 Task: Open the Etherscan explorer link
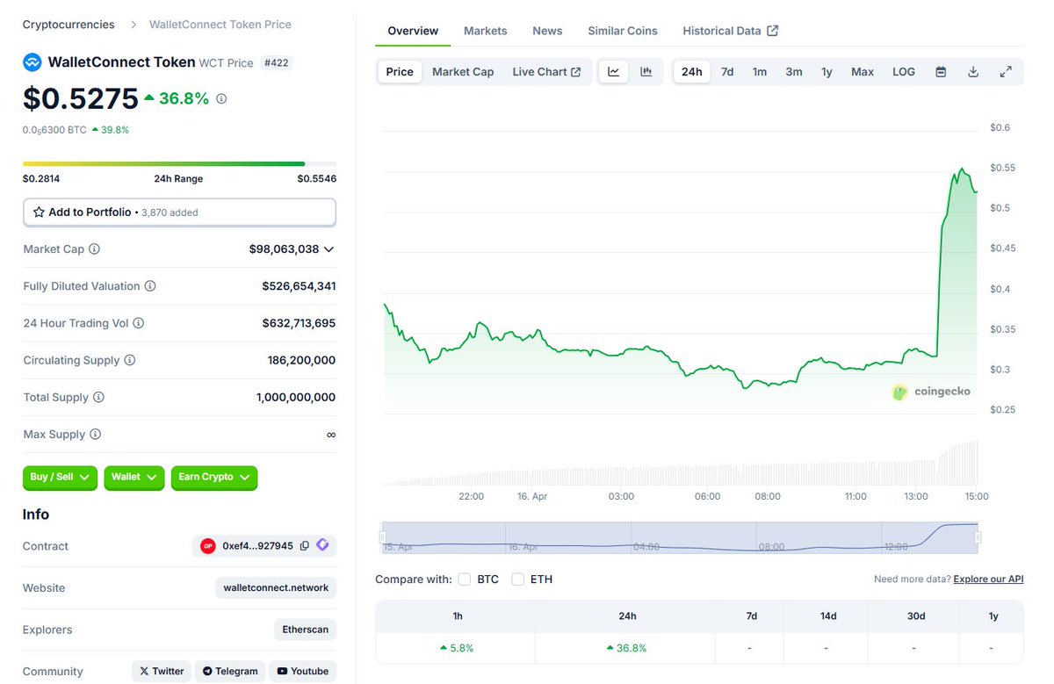pyautogui.click(x=306, y=630)
